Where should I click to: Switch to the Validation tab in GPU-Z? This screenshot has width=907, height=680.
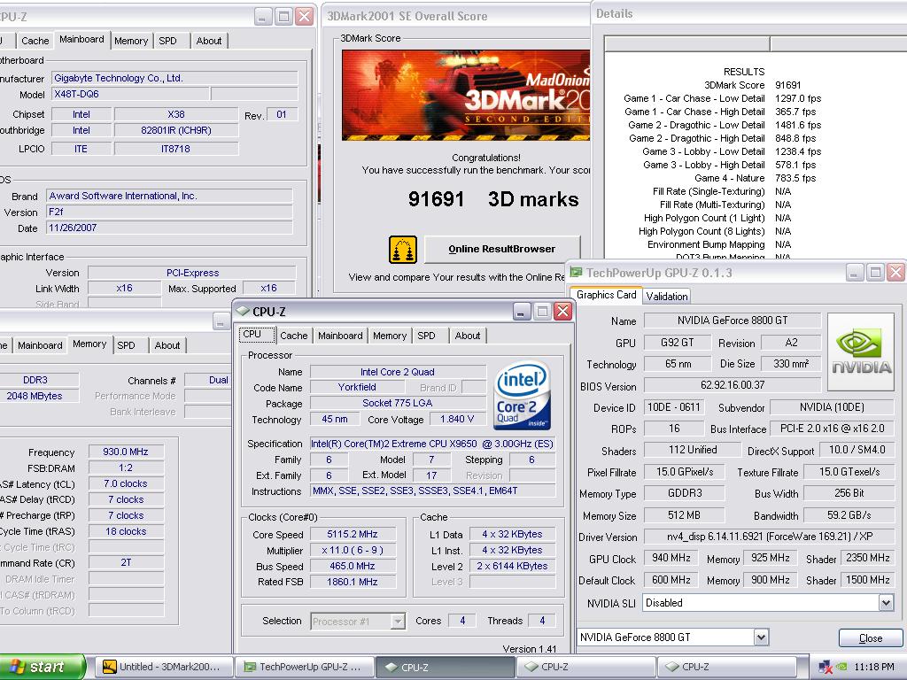[666, 296]
